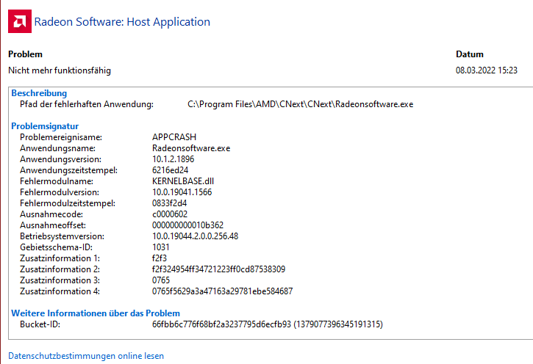
Task: Select Zusatzinformation 2 hash value
Action: [218, 269]
